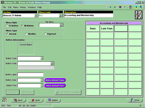Viewport: 145px width, 108px height.
Task: Click the Button Code lookup magnifier
Action: click(x=52, y=63)
